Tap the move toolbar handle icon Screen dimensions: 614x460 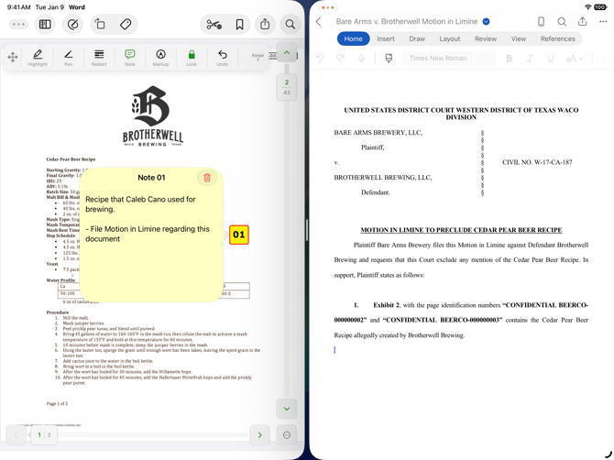click(x=13, y=58)
